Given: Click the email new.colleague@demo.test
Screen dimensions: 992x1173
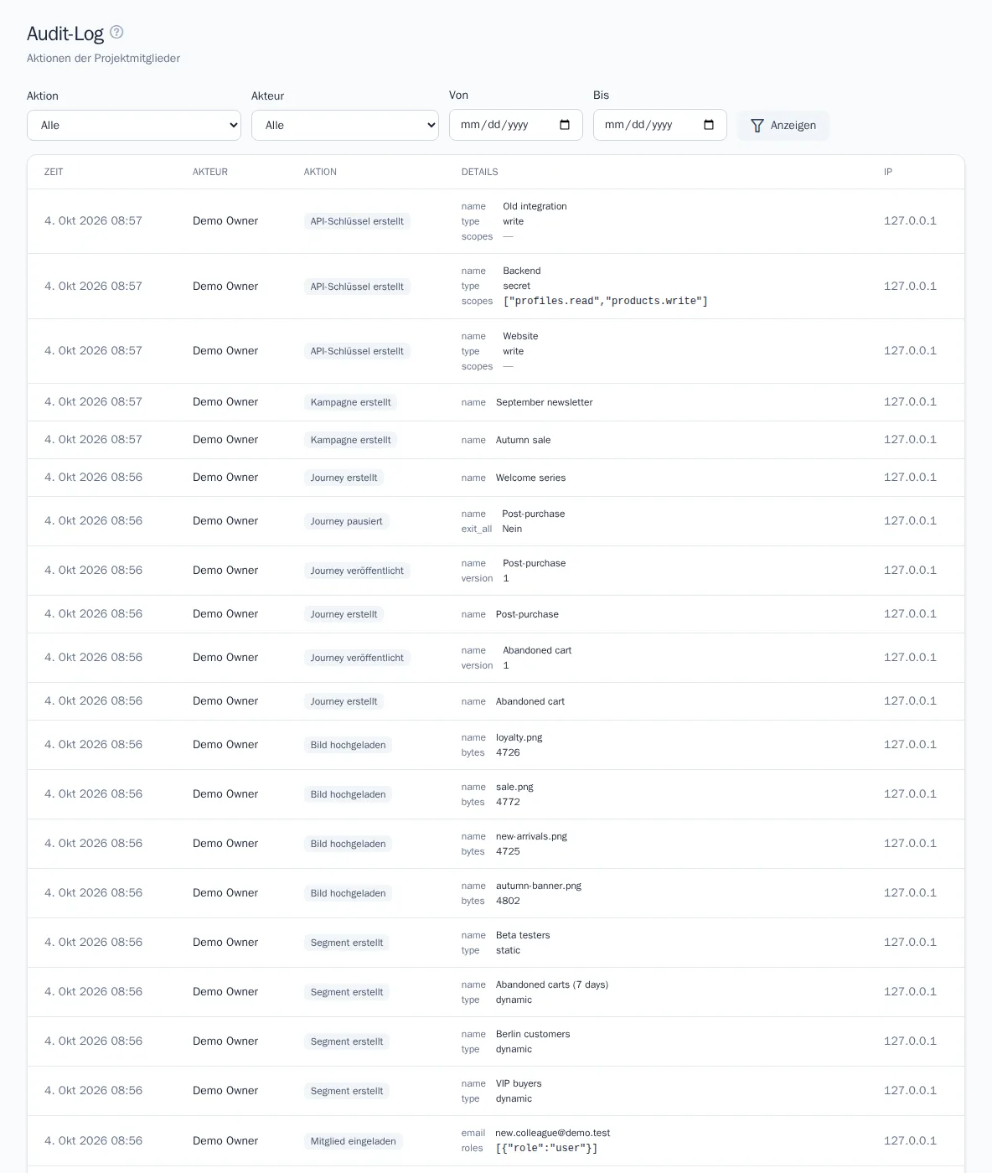Looking at the screenshot, I should click(x=552, y=1133).
